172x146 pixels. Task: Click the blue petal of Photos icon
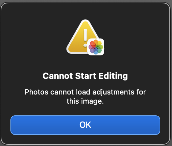click(96, 51)
